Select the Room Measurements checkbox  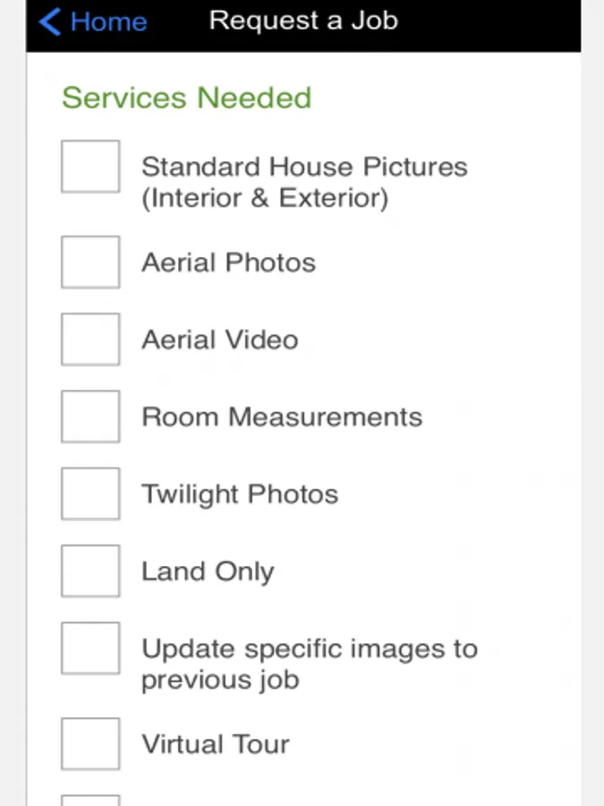tap(90, 416)
